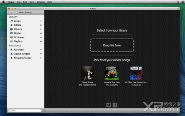This screenshot has width=185, height=116.
Task: Pick the Love Is The Law thumbnail
Action: [x=112, y=73]
